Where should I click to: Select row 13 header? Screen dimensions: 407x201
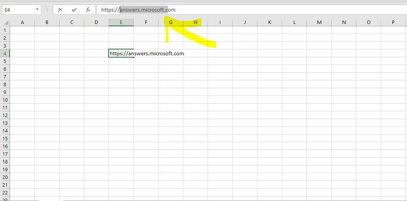[x=5, y=123]
